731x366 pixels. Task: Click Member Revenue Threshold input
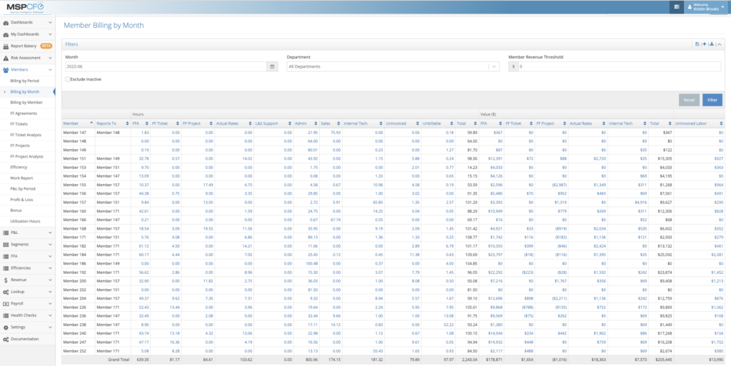click(620, 66)
